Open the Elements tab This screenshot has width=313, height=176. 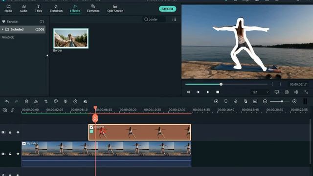click(93, 9)
